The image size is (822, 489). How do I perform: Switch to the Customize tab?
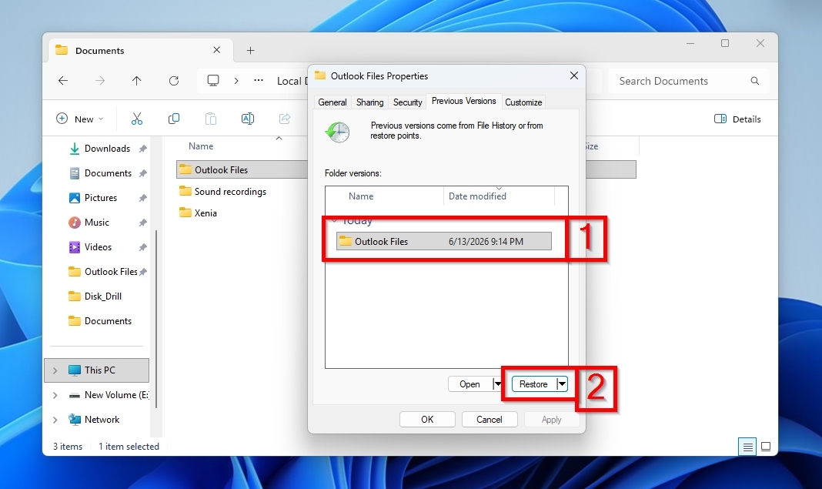pos(523,102)
